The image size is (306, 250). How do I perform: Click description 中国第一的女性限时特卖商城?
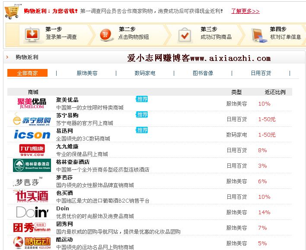(x=90, y=108)
